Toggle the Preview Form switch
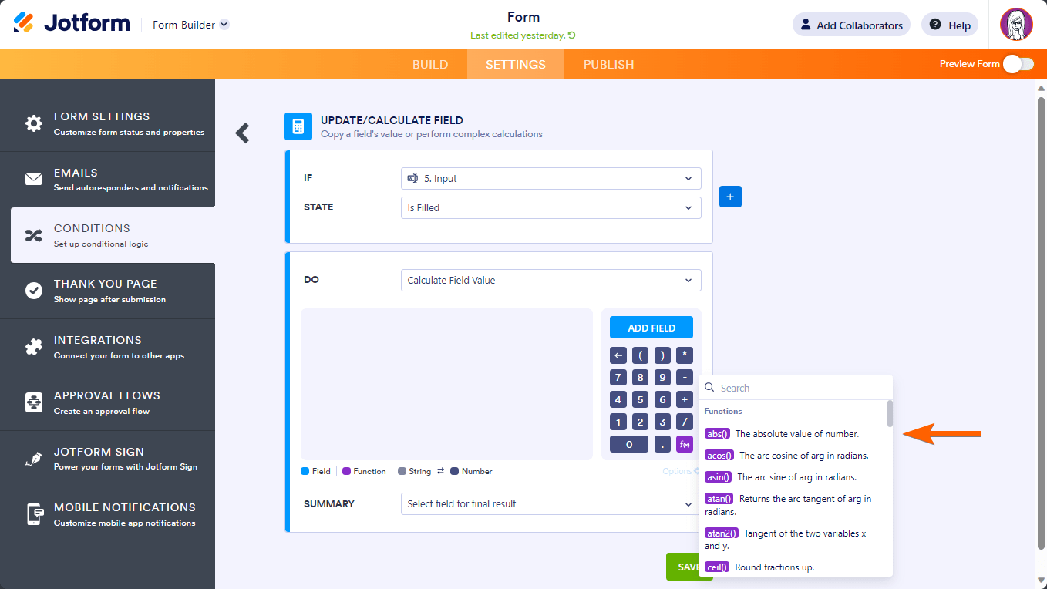Image resolution: width=1047 pixels, height=589 pixels. point(1018,64)
